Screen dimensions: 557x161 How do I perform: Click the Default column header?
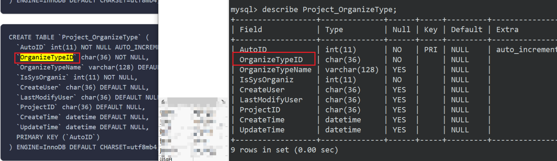point(467,30)
